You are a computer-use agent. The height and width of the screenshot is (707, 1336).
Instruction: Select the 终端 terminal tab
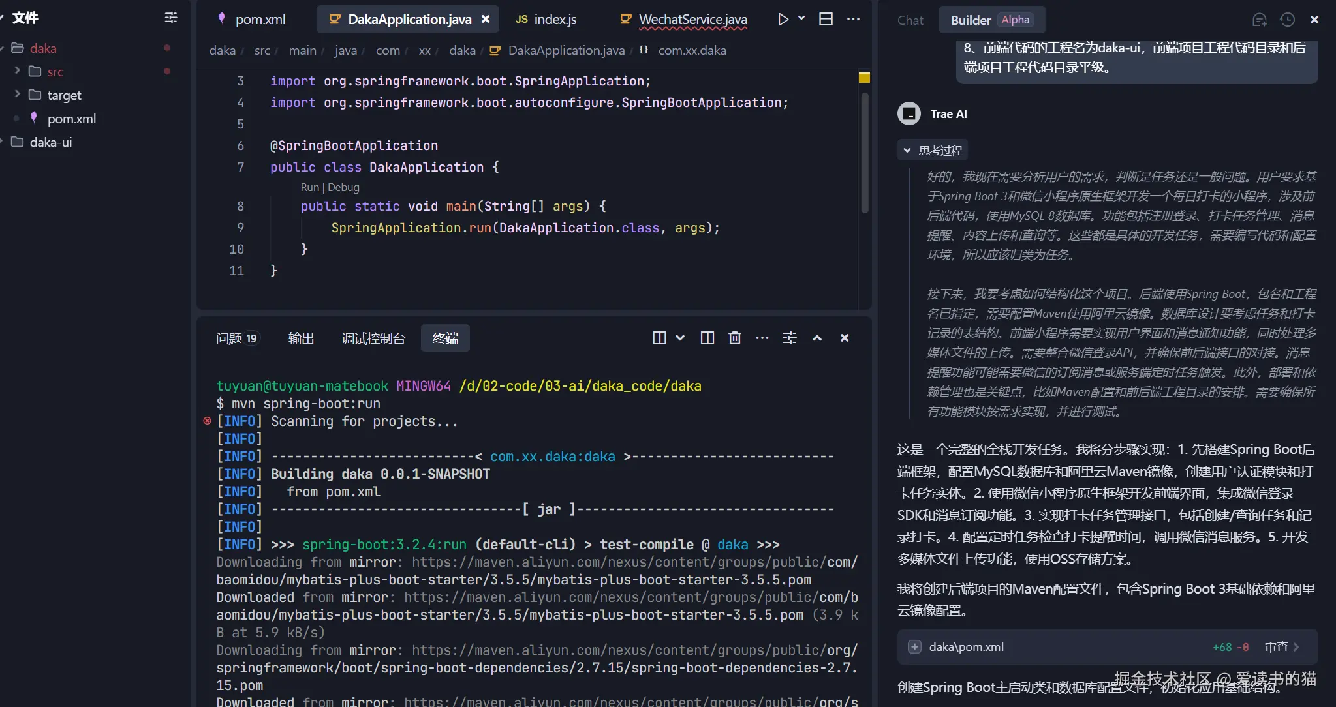[x=445, y=338]
